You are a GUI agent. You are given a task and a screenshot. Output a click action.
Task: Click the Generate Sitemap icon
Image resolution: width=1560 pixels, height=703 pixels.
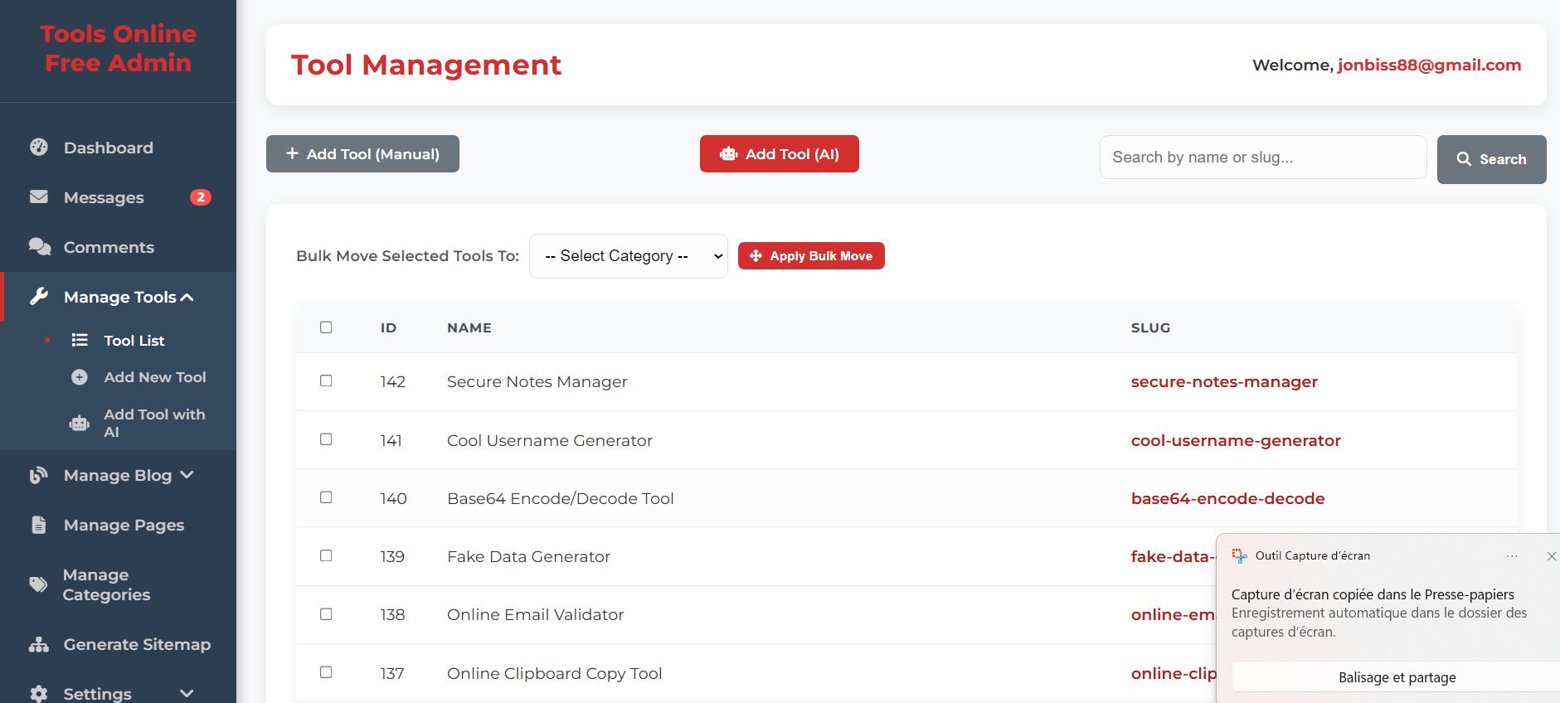click(x=39, y=644)
